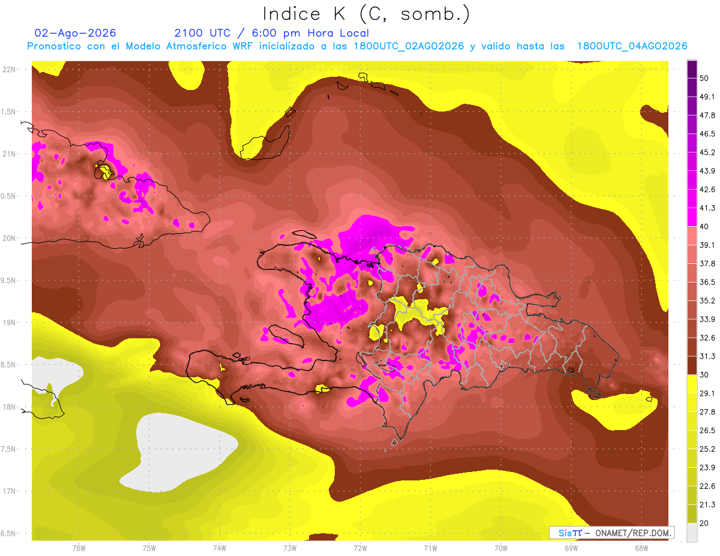Click the title 'Indice K (C, somb.)'

[367, 14]
